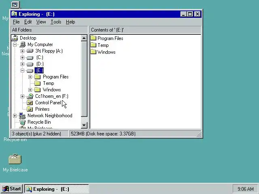Expand the 3½ Floppy (A:) node

[x=22, y=51]
